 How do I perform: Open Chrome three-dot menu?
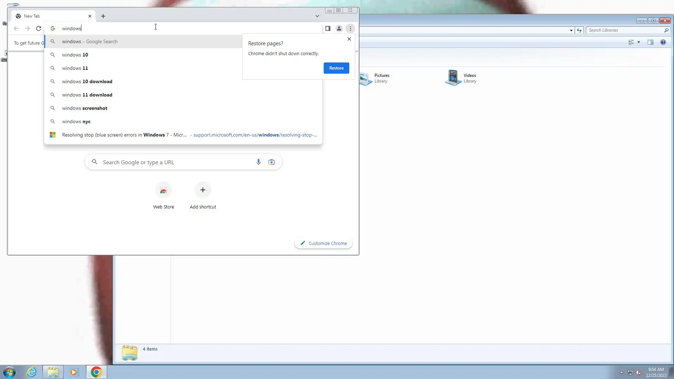click(350, 28)
